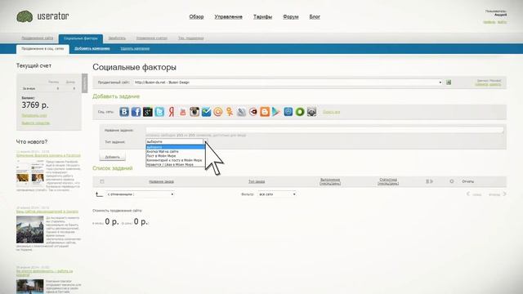
Task: Select the YouTube icon
Action: coord(183,112)
